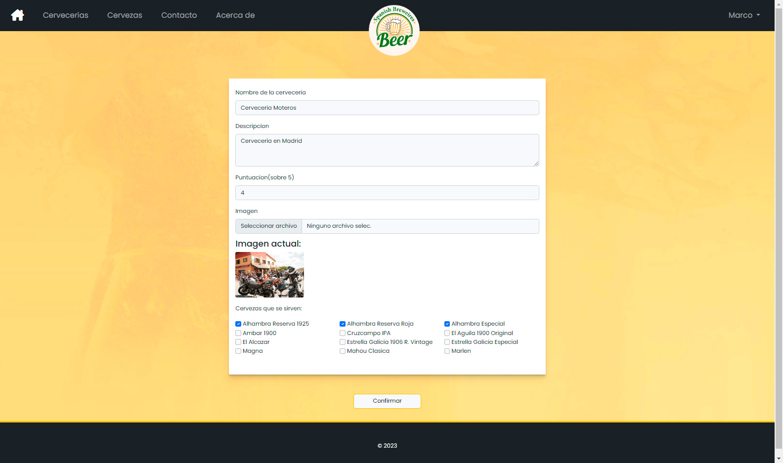Enable the El Alcazar checkbox
The width and height of the screenshot is (783, 463).
238,342
